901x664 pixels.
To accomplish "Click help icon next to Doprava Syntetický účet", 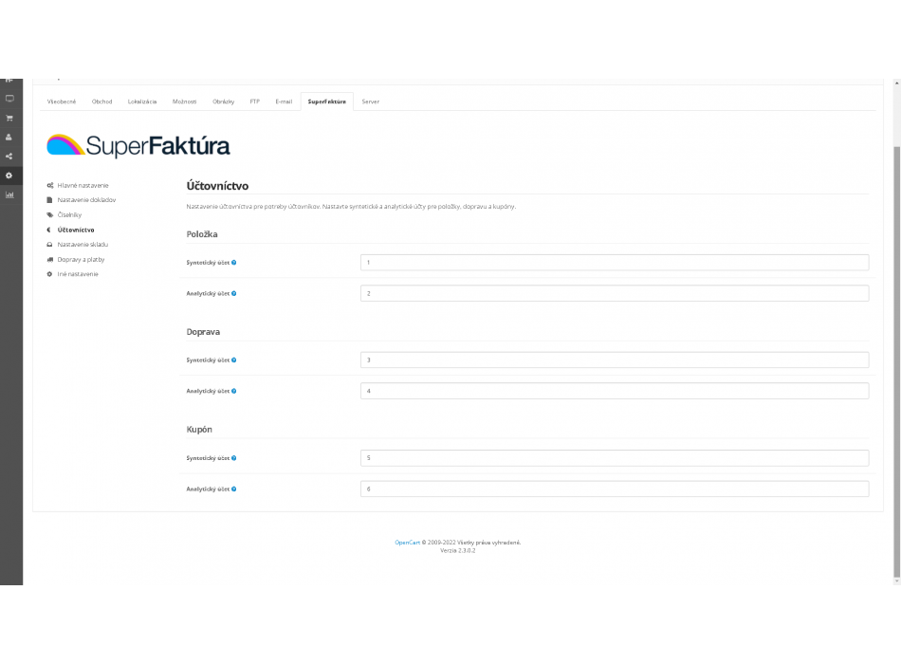I will [x=234, y=360].
